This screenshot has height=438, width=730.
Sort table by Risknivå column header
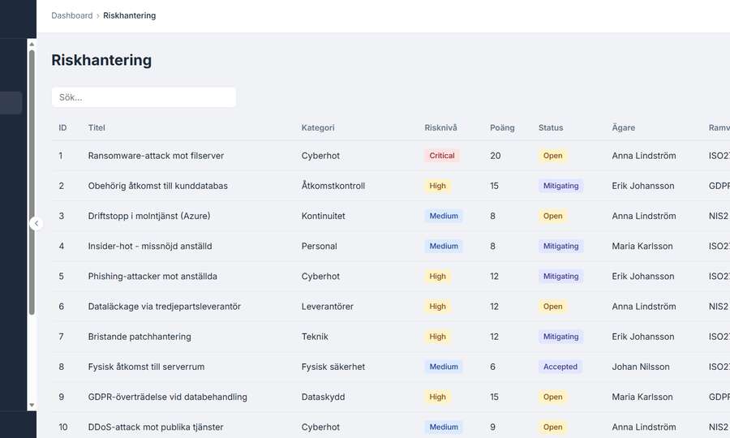tap(440, 127)
